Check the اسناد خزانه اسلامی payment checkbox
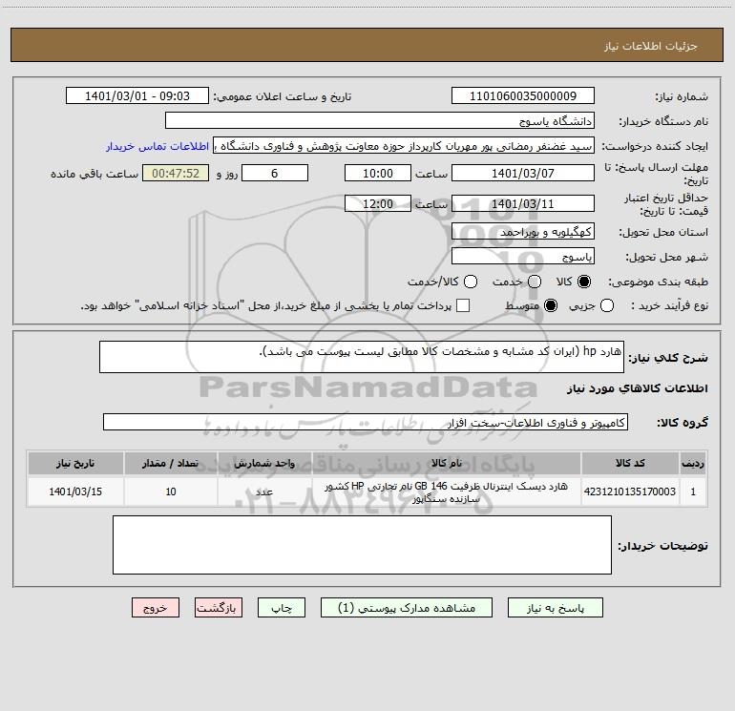The width and height of the screenshot is (735, 711). coord(463,305)
